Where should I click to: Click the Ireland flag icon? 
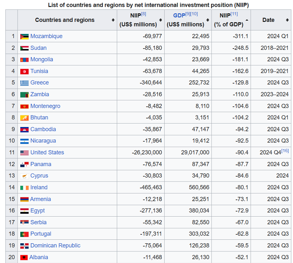coord(24,187)
